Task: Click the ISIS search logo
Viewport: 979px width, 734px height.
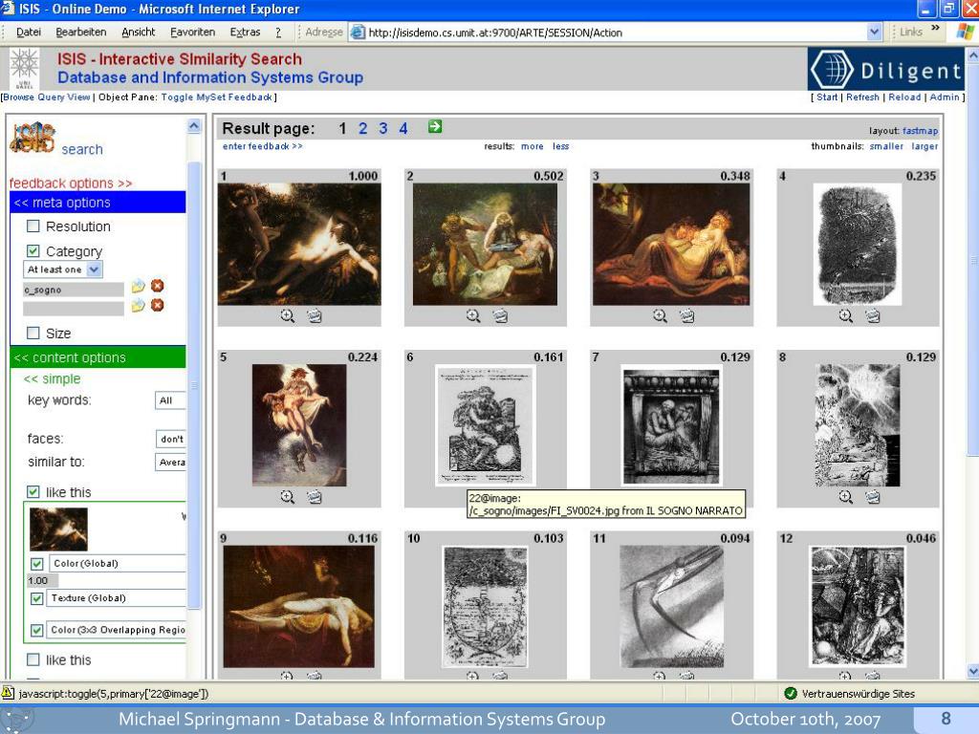Action: click(33, 138)
